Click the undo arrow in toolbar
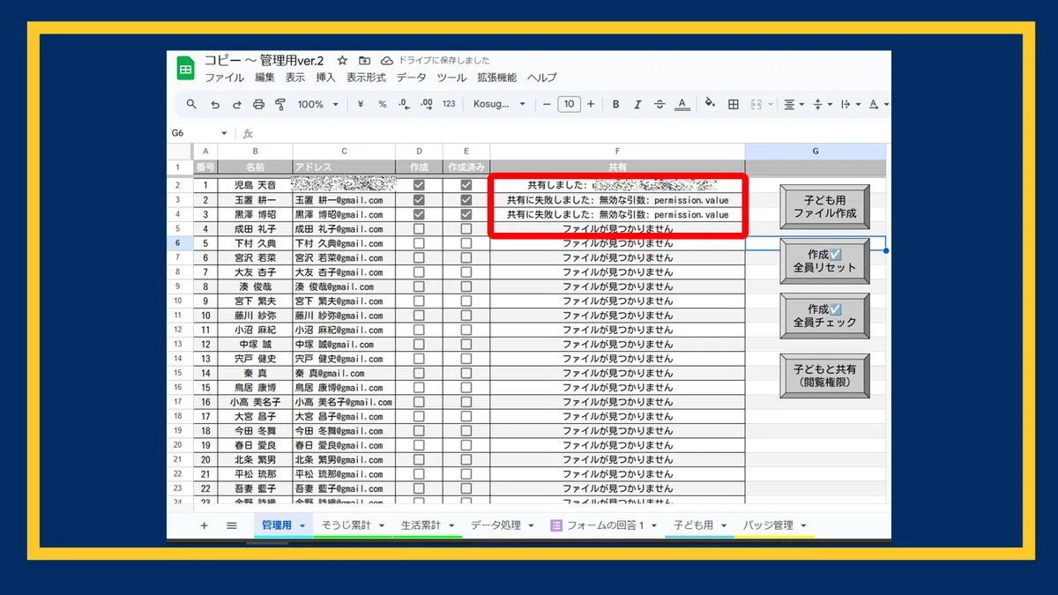 pyautogui.click(x=215, y=104)
